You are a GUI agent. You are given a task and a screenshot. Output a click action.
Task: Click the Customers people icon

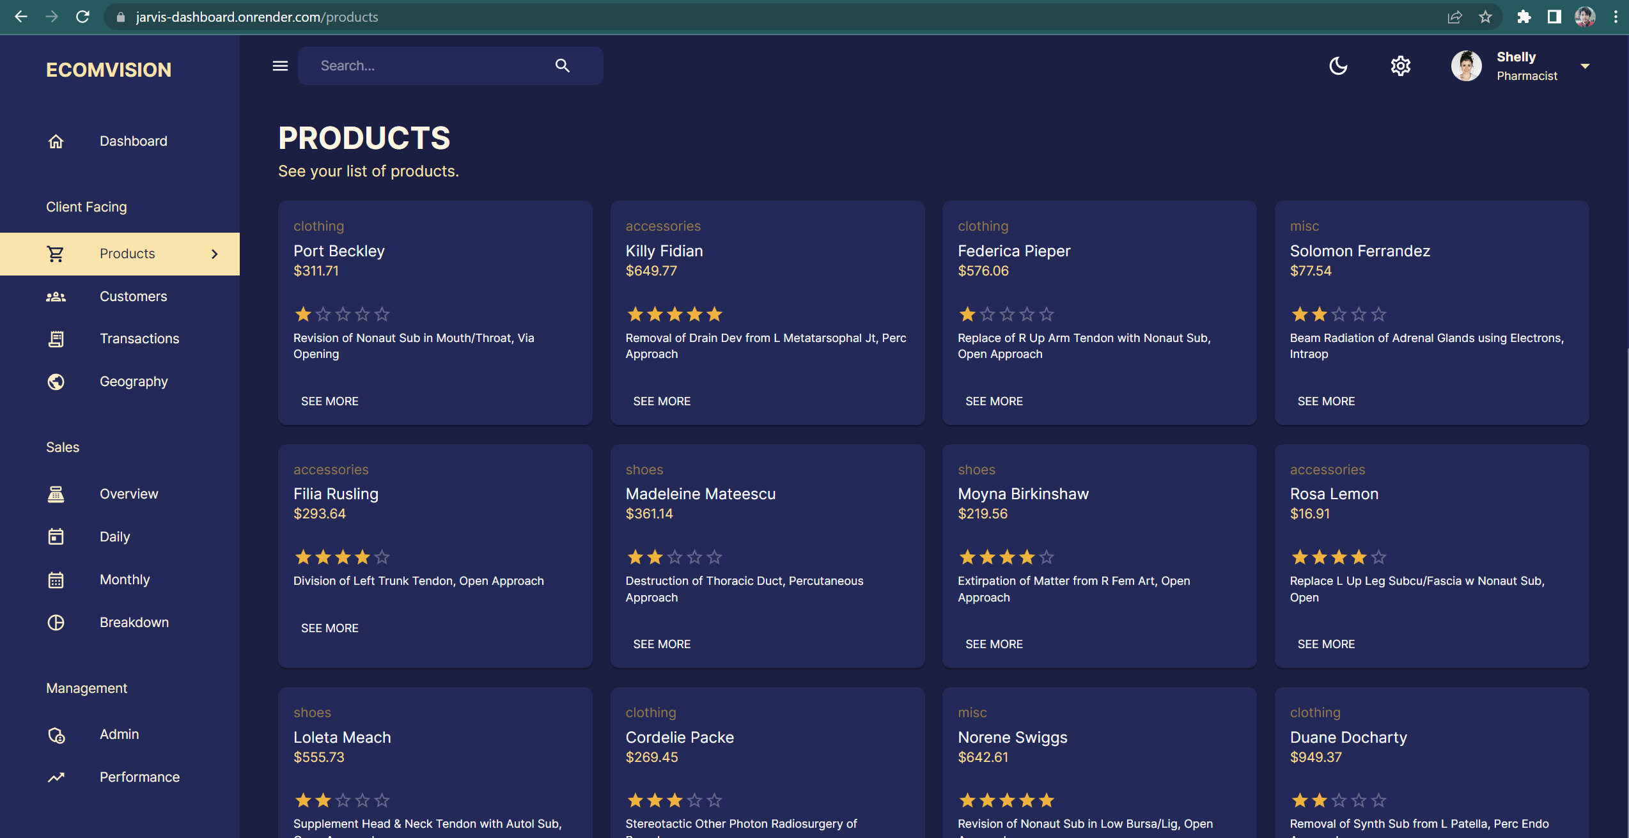point(56,297)
